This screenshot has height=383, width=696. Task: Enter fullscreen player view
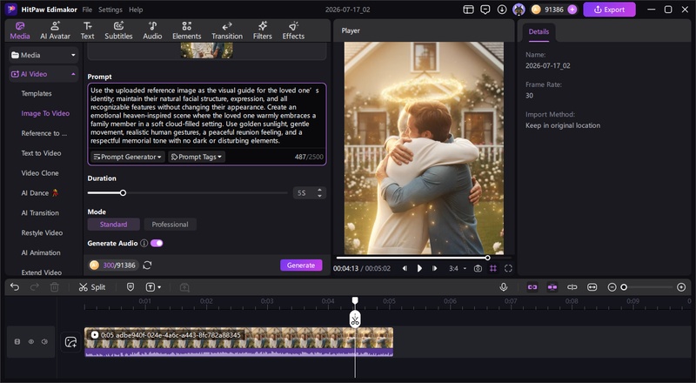point(508,268)
